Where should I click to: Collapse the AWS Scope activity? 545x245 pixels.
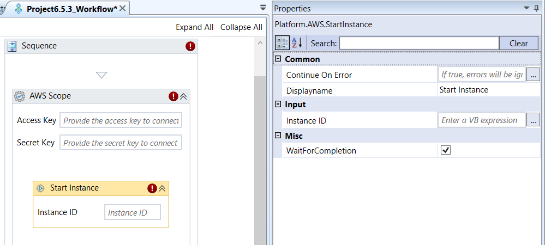(183, 96)
